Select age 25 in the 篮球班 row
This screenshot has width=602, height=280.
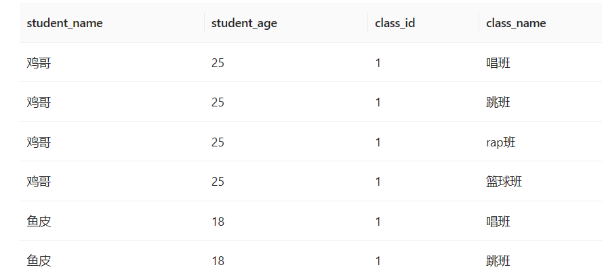218,182
